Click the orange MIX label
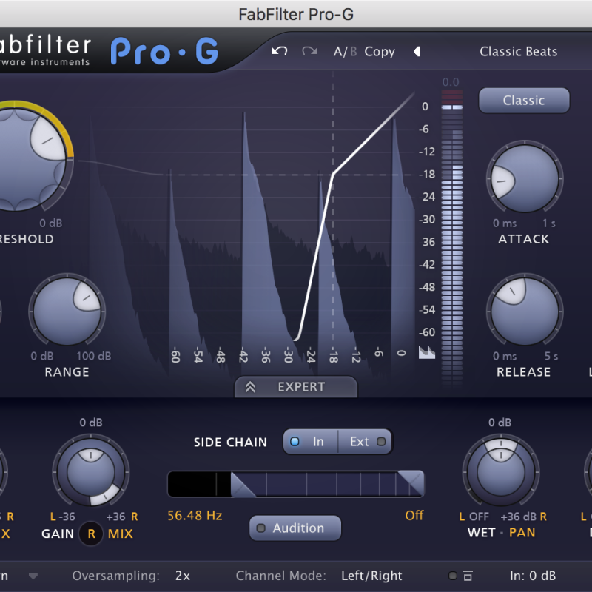 click(x=121, y=534)
